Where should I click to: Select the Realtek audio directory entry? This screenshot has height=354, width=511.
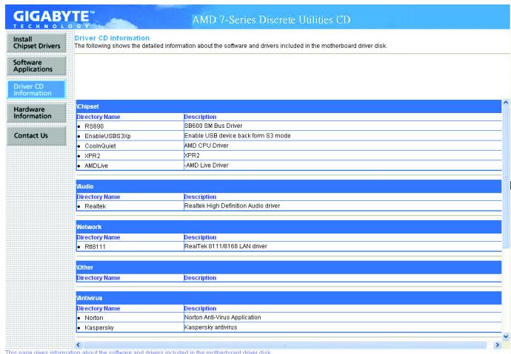(95, 206)
